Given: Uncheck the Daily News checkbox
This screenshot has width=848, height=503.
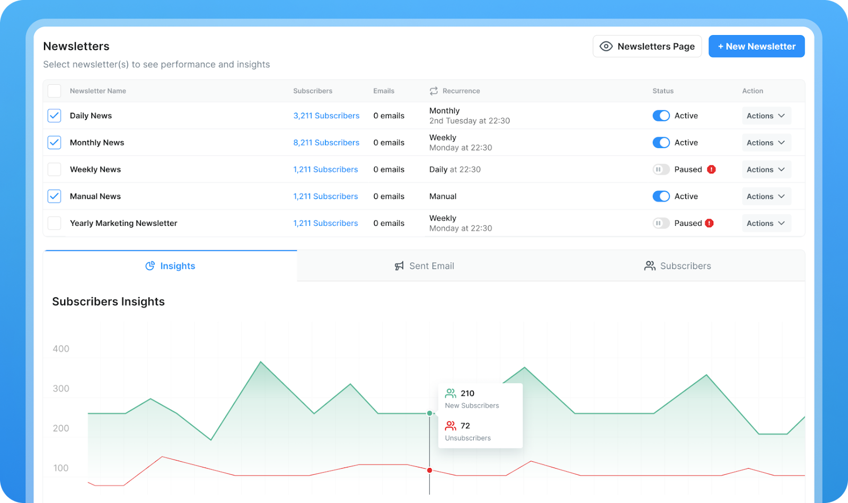Looking at the screenshot, I should [54, 116].
